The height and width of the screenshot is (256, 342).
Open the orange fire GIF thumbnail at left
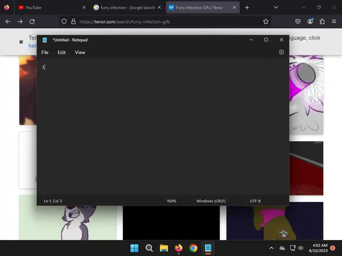pyautogui.click(x=28, y=90)
